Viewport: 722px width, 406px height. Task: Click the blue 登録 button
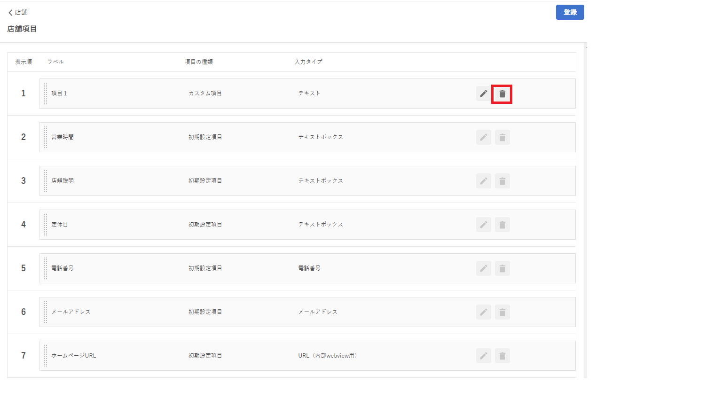[570, 12]
